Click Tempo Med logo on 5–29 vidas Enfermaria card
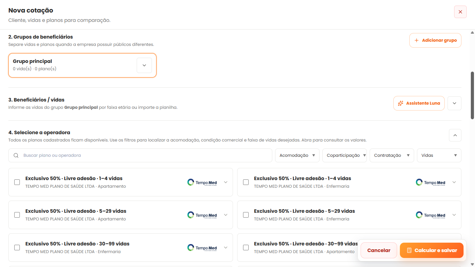This screenshot has height=267, width=475. coord(430,215)
